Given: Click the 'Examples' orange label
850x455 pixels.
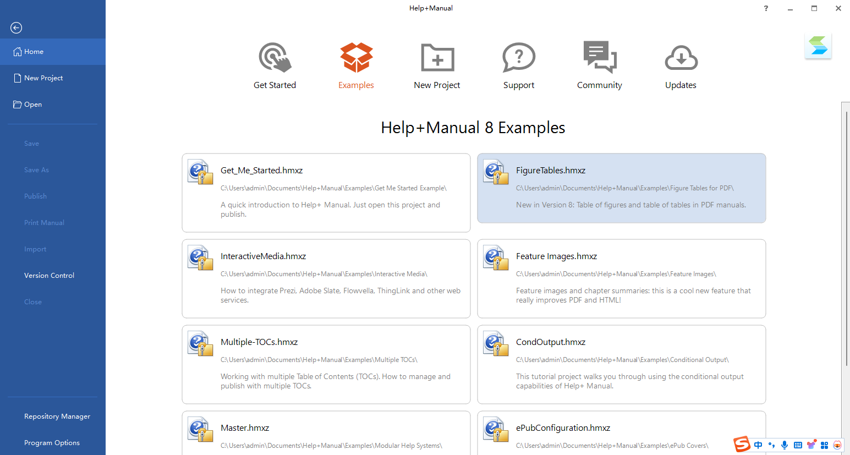Looking at the screenshot, I should [356, 85].
